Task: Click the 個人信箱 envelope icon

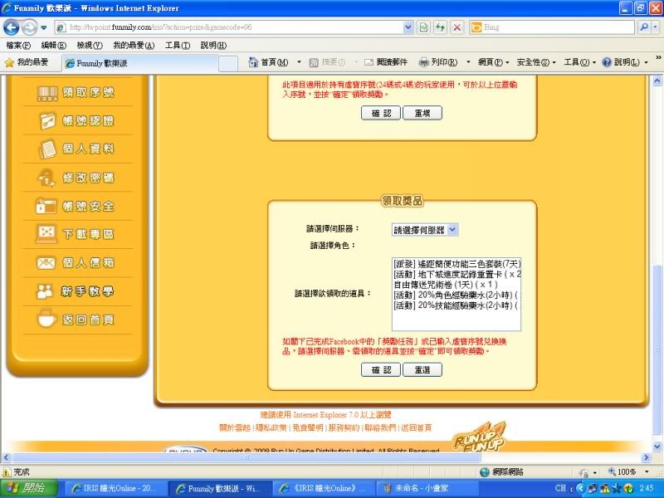Action: (47, 264)
